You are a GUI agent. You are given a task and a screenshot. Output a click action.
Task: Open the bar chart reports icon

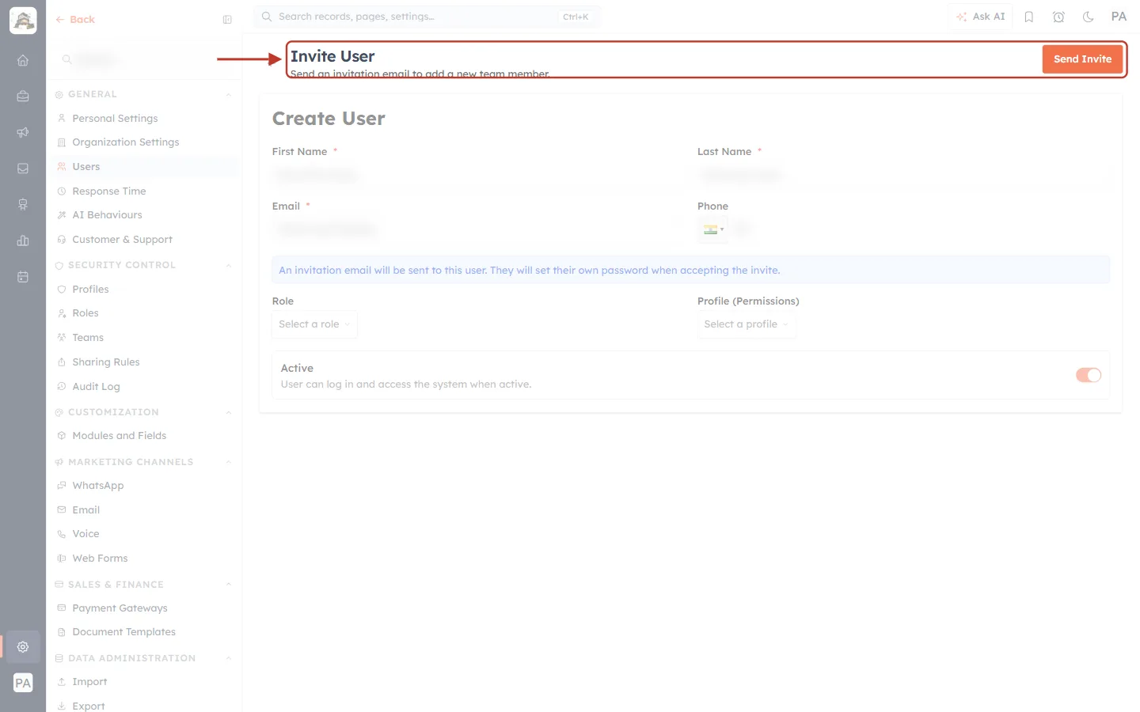pos(23,240)
